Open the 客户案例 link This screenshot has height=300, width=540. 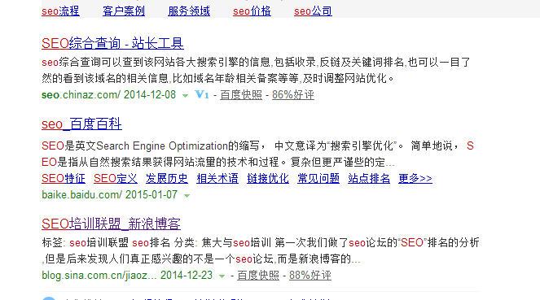(124, 11)
